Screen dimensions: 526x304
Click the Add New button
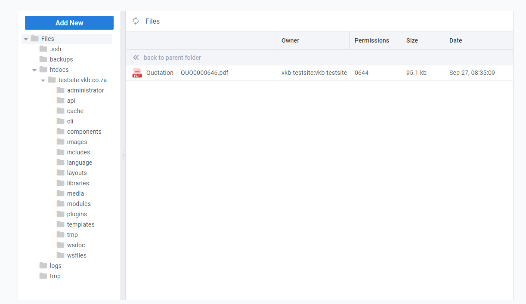coord(69,22)
